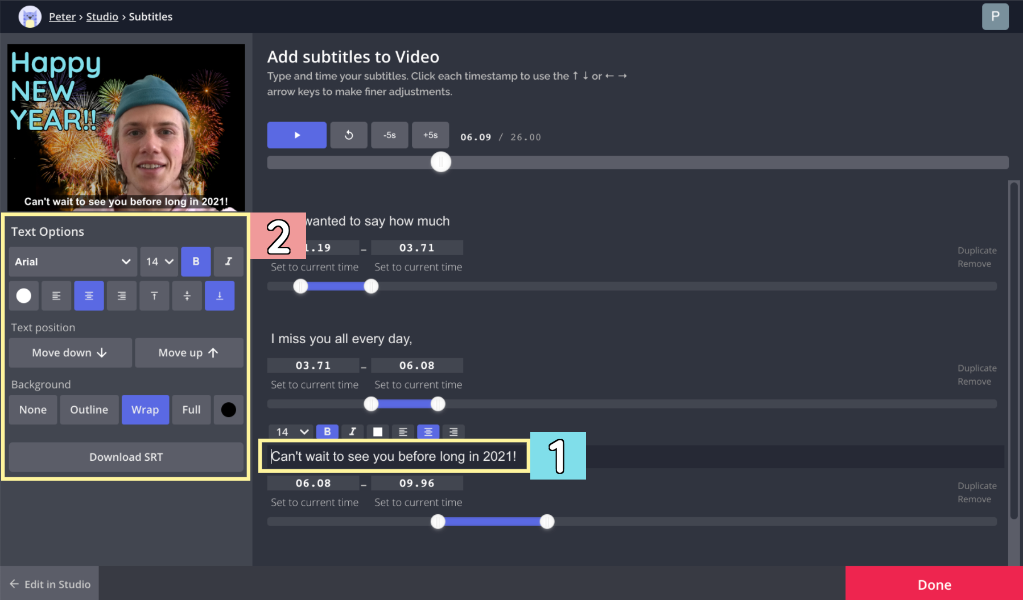Align subtitle text to top of video
Viewport: 1023px width, 600px height.
154,295
